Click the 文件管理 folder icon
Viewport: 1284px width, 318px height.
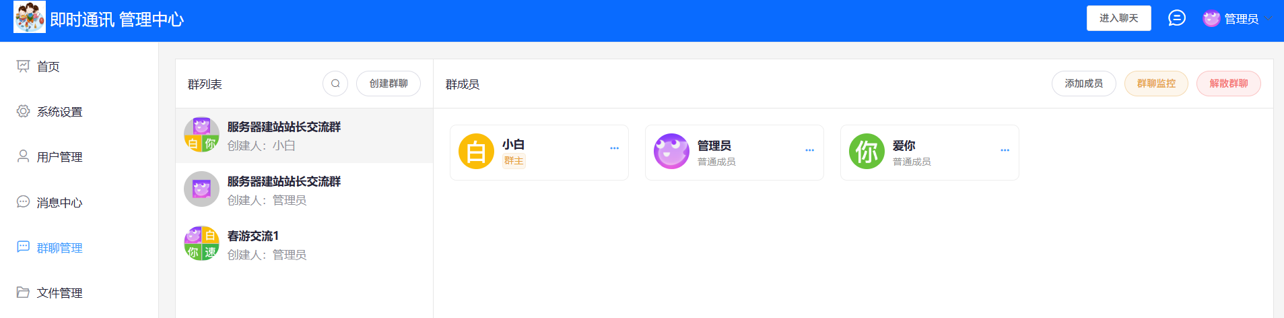[x=24, y=292]
